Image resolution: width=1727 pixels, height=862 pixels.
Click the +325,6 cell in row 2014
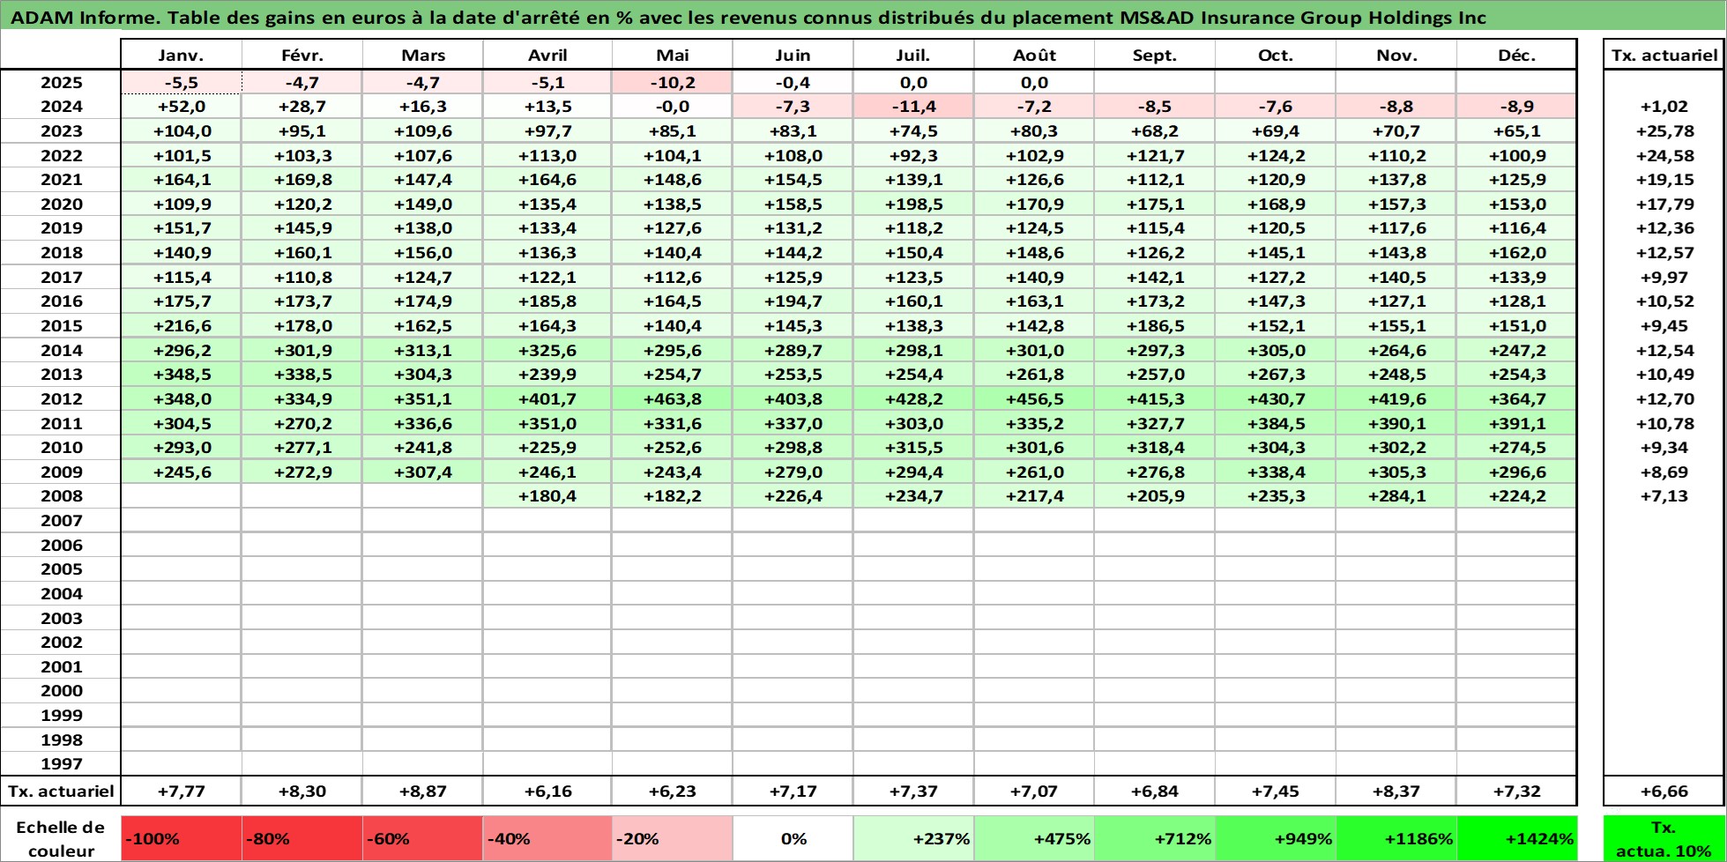coord(547,351)
